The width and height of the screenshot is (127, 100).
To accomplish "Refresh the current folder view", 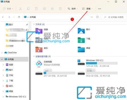I will click(97, 17).
